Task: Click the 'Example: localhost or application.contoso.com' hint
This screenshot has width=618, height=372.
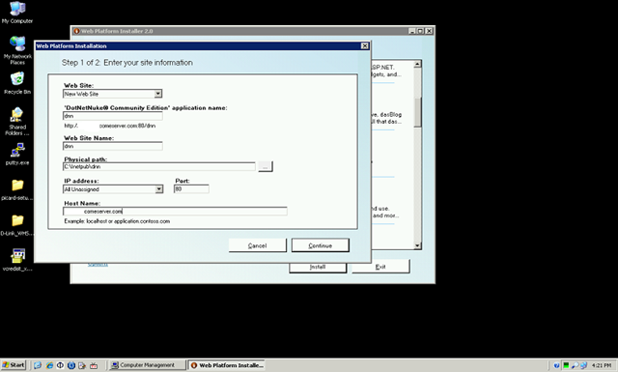Action: pyautogui.click(x=117, y=221)
